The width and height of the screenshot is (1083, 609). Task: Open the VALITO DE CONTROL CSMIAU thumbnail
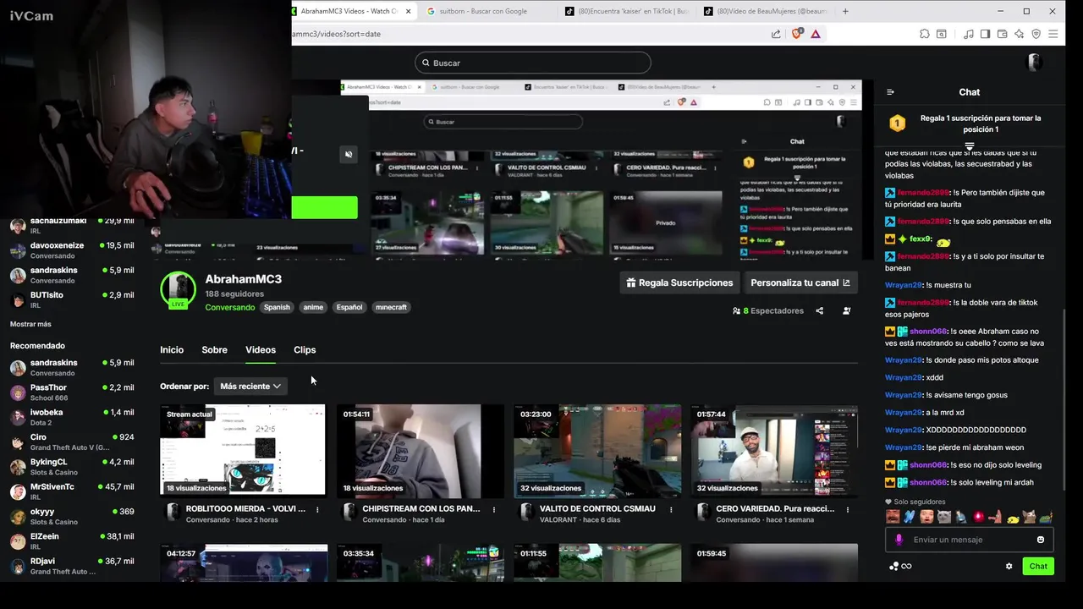tap(597, 449)
